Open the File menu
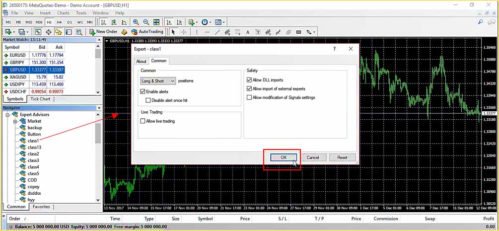 (x=14, y=13)
